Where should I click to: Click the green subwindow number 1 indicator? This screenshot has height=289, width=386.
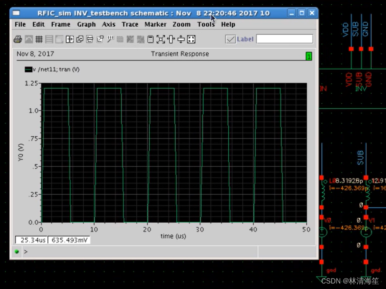click(x=309, y=56)
